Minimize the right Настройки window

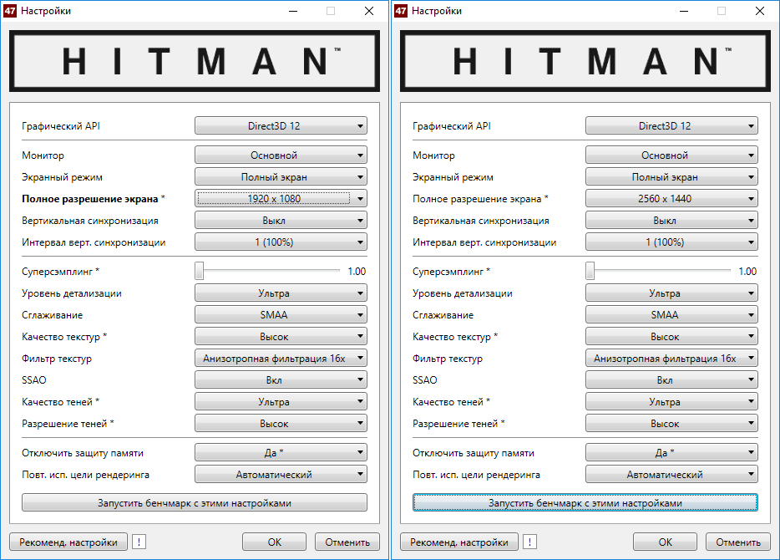pos(685,11)
